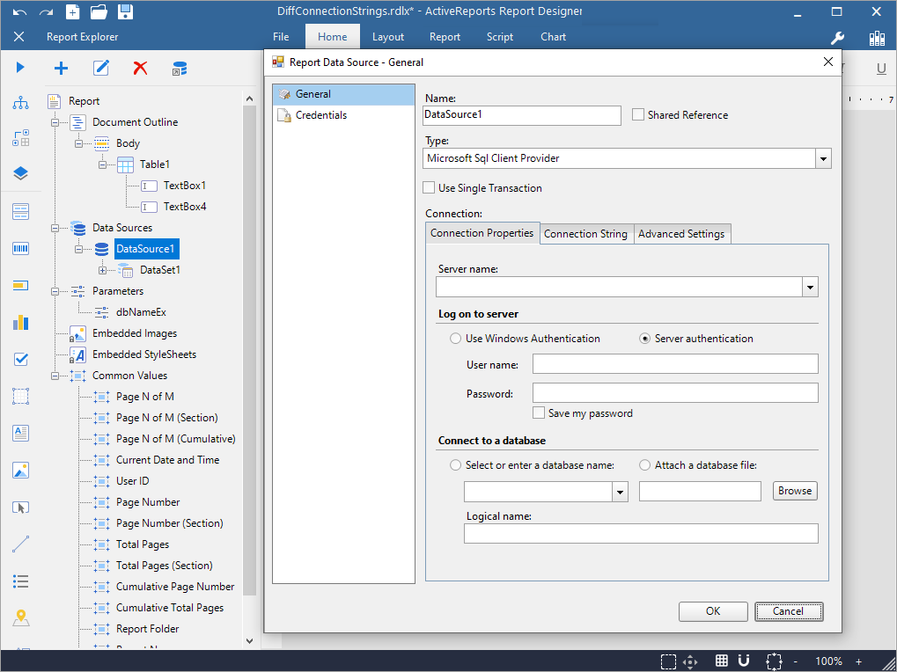897x672 pixels.
Task: Collapse the Document Outline tree node
Action: click(55, 122)
